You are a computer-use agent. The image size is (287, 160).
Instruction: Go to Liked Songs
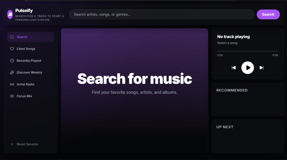(x=31, y=49)
